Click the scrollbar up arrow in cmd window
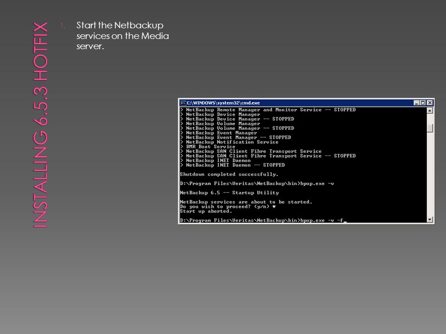The image size is (446, 334). click(430, 110)
